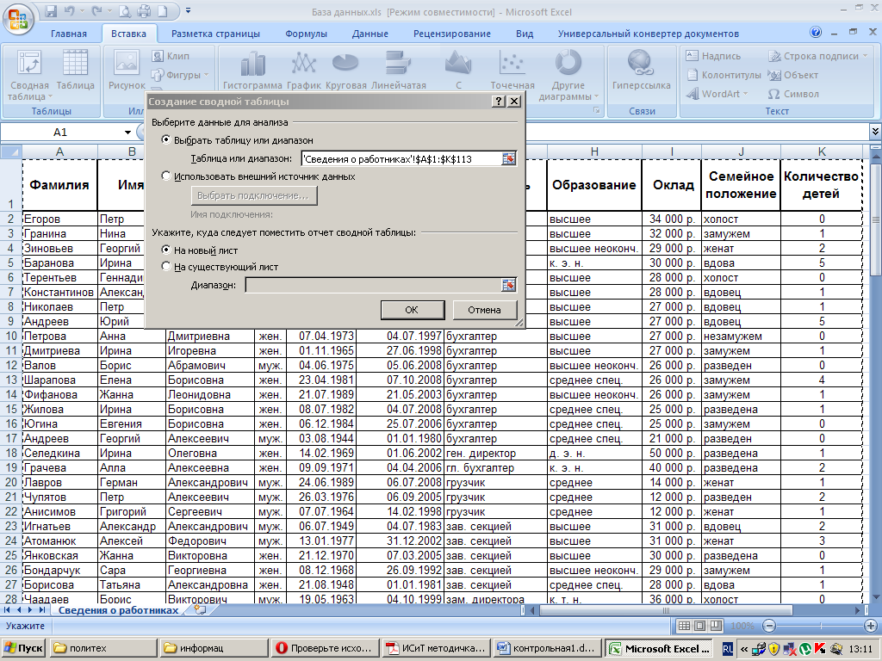
Task: Insert a hyperlink (Гиперссылка)
Action: pos(641,71)
